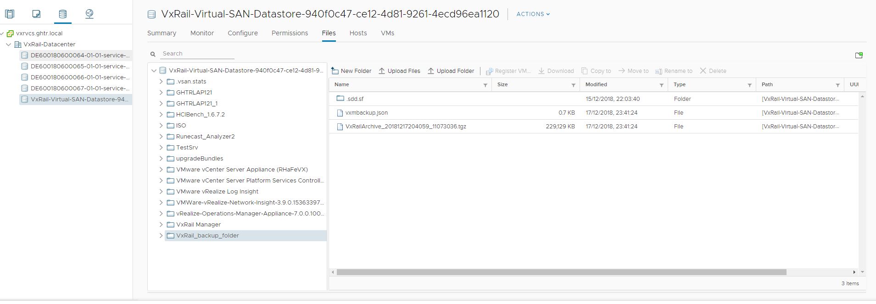The image size is (876, 304).
Task: Open the Storage inventory view icon
Action: coord(62,14)
